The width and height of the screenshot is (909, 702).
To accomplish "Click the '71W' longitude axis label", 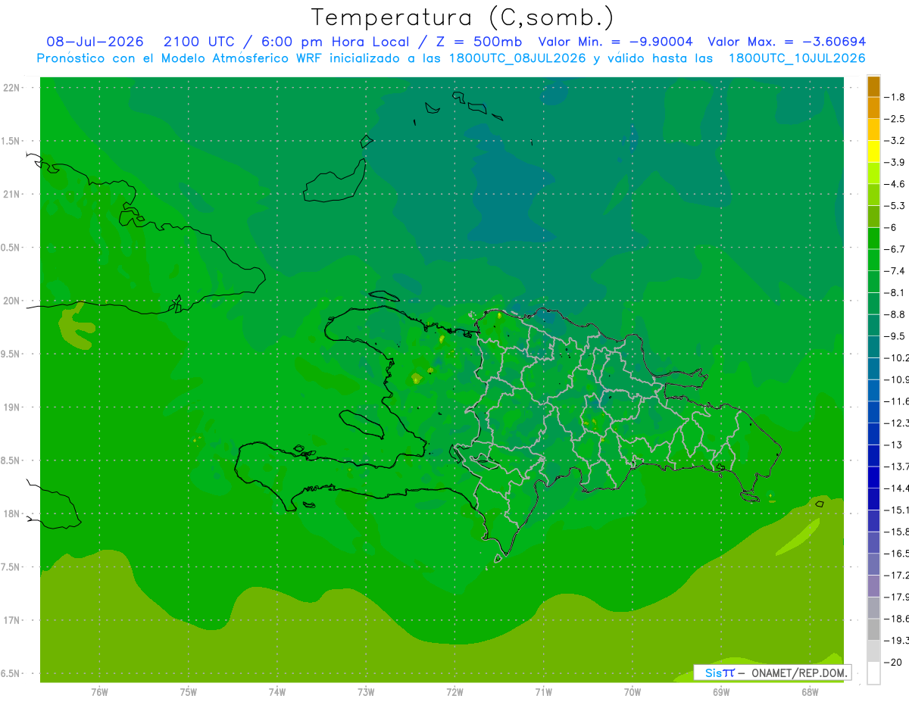I will pyautogui.click(x=543, y=692).
